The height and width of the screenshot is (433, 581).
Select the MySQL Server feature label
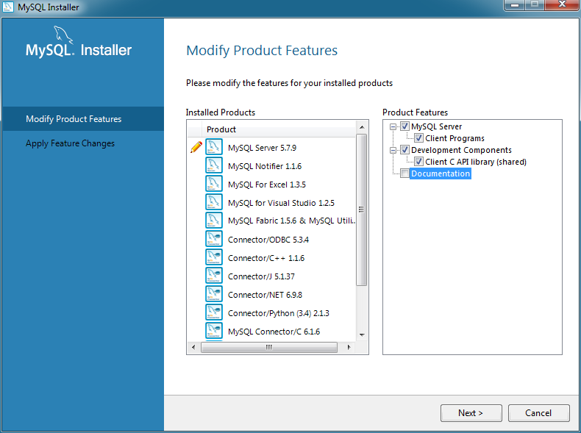coord(437,126)
